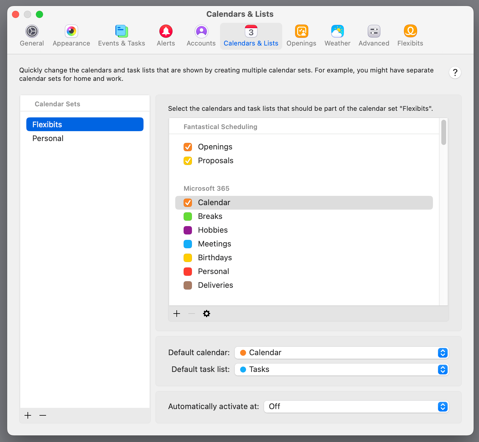Open the Alerts bell icon
479x442 pixels.
(x=166, y=31)
